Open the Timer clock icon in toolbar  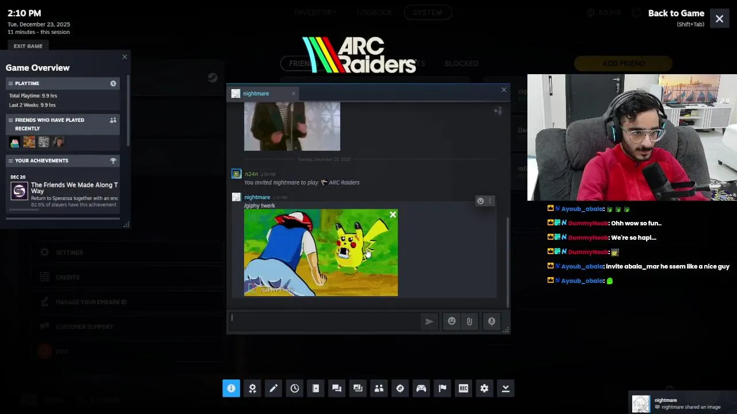pos(295,389)
